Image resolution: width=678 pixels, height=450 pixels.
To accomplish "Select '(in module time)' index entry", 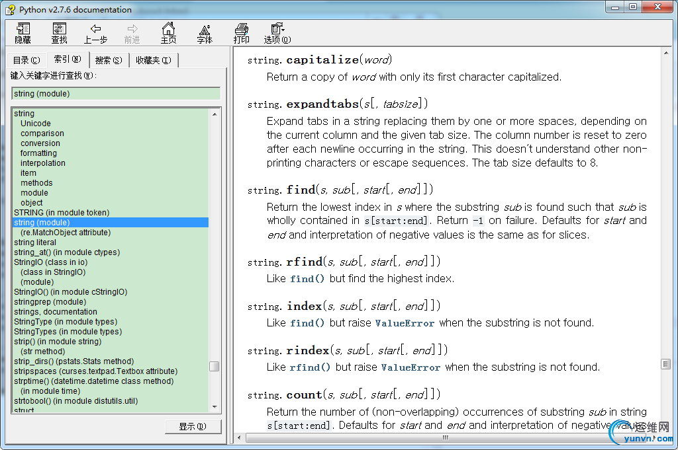I will 50,391.
